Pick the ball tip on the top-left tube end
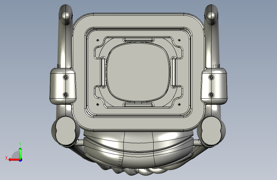Image resolution: width=277 pixels, height=180 pixels. point(66,16)
